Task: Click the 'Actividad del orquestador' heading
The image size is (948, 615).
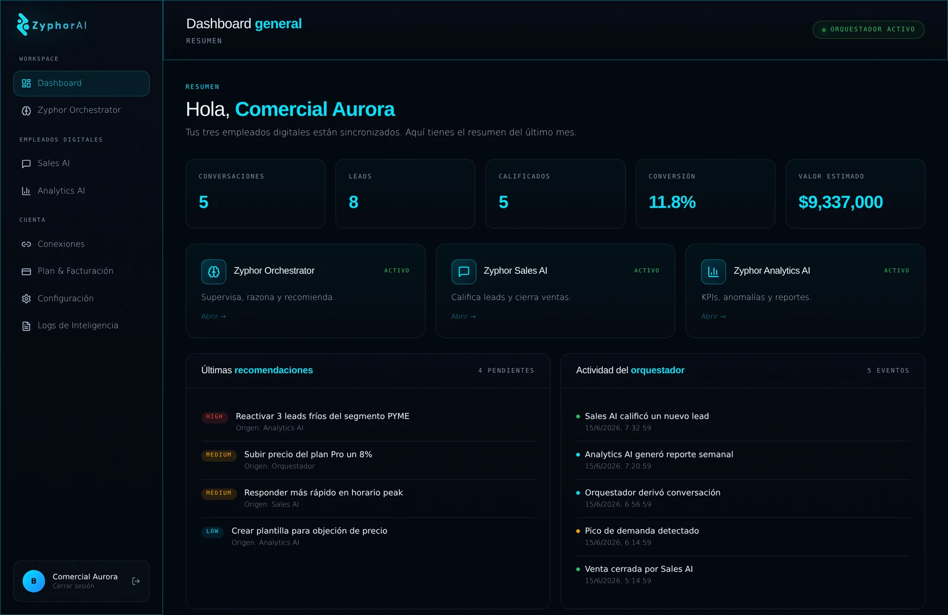Action: tap(630, 371)
